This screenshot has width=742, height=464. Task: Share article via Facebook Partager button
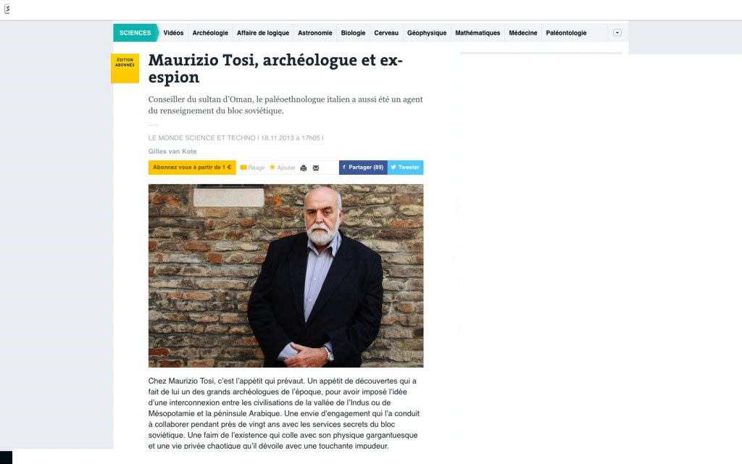[363, 167]
